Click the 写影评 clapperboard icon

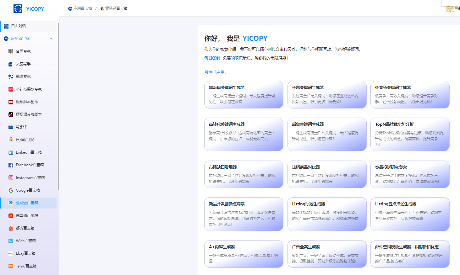point(11,127)
